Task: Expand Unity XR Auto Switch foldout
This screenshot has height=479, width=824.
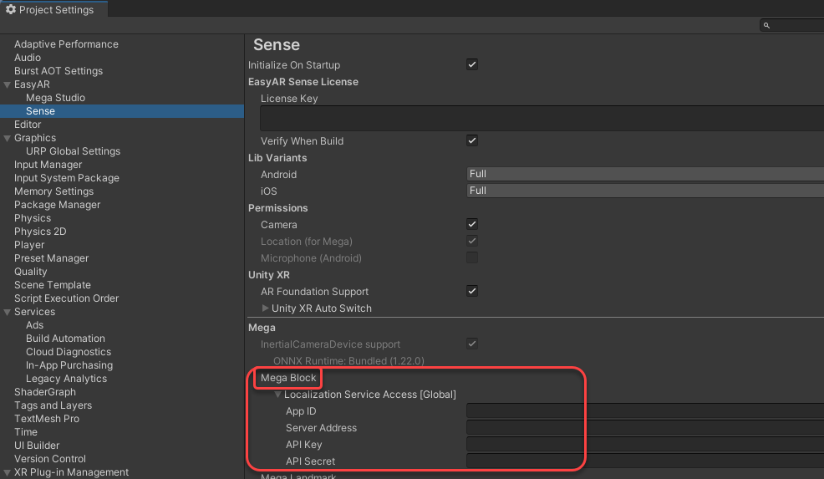Action: coord(266,308)
